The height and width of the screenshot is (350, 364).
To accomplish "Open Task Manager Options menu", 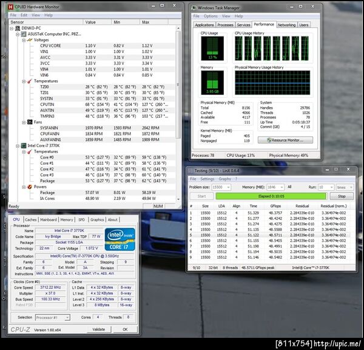I will (x=211, y=16).
